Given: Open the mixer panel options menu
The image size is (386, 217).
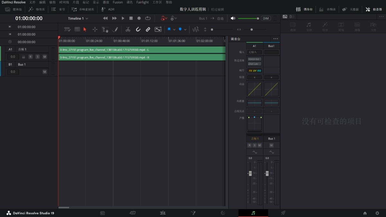Looking at the screenshot, I should point(276,39).
